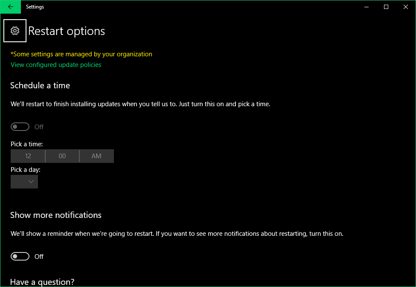The width and height of the screenshot is (416, 287).
Task: Click the Have a question? heading
Action: (42, 281)
